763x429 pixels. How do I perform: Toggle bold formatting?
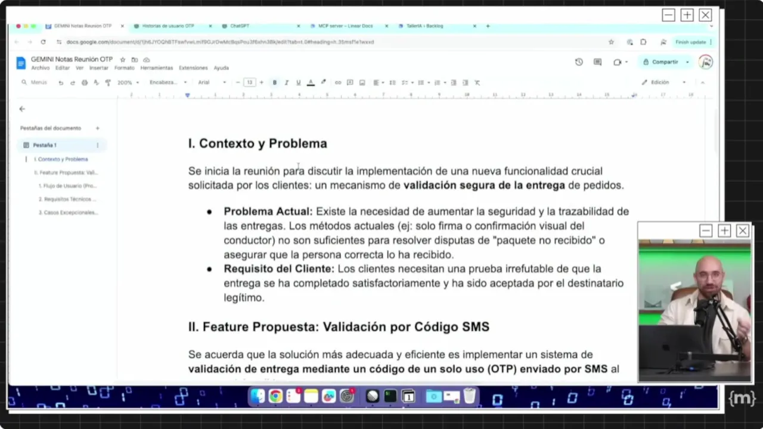[x=275, y=83]
